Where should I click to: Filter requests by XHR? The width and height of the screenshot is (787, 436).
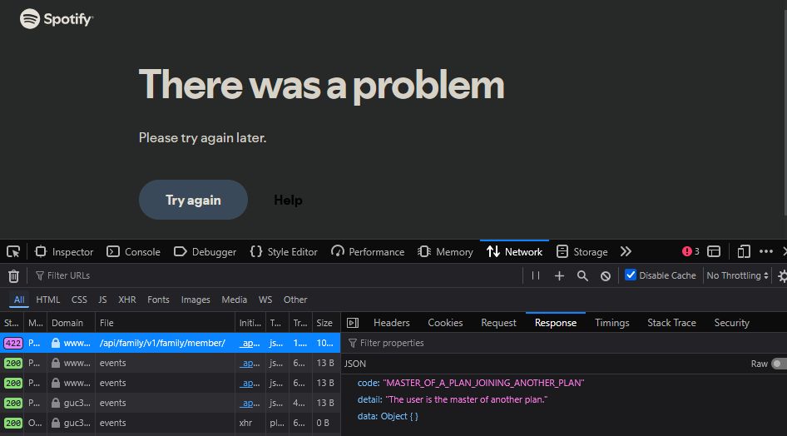click(127, 300)
